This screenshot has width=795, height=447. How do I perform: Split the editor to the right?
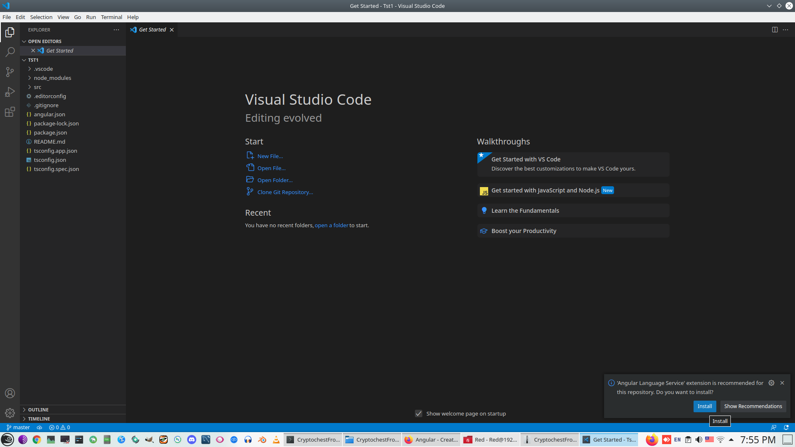point(775,30)
